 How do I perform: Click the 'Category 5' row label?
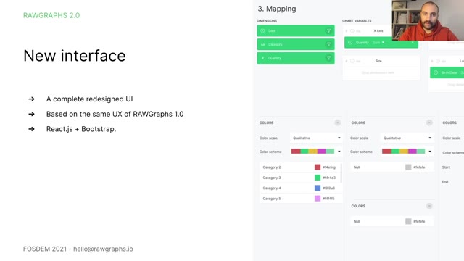tap(272, 198)
